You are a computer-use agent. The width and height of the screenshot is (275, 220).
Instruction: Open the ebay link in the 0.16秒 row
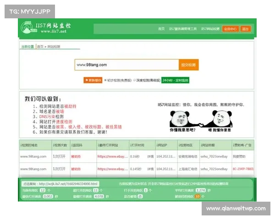click(113, 156)
